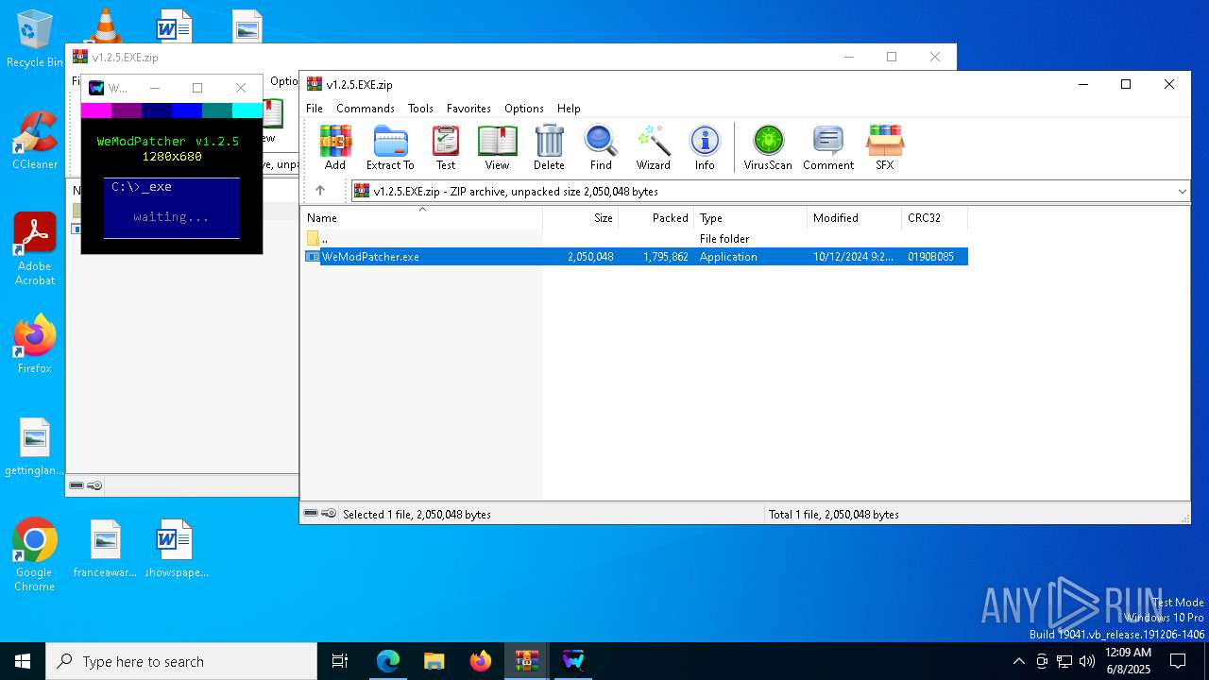The height and width of the screenshot is (680, 1209).
Task: Click the cyan color block in WeModPatcher
Action: [x=247, y=110]
